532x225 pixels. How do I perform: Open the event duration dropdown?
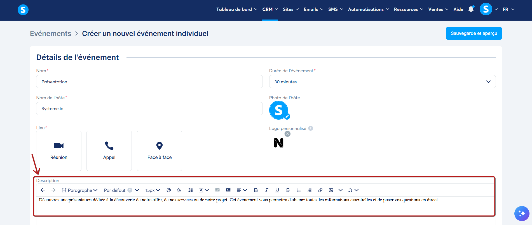382,82
